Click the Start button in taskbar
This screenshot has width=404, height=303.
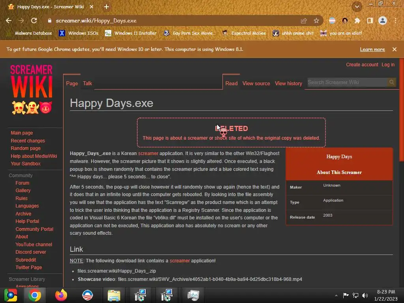[11, 295]
